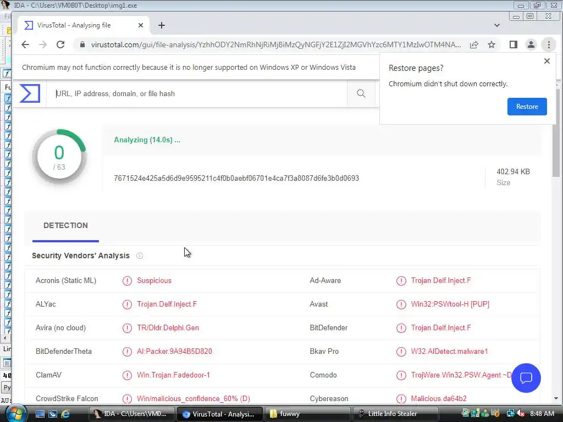The image size is (563, 422).
Task: Select the SHA-256 file hash text
Action: pyautogui.click(x=236, y=178)
